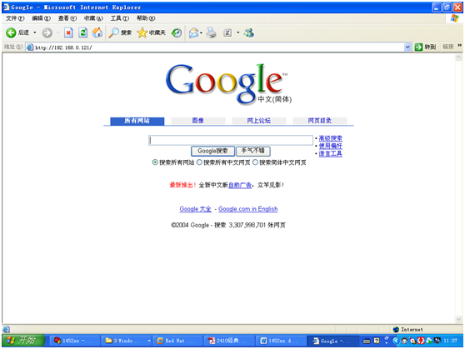Viewport: 465px width, 349px height.
Task: Open Favorites (收藏夹) star button
Action: tap(151, 32)
